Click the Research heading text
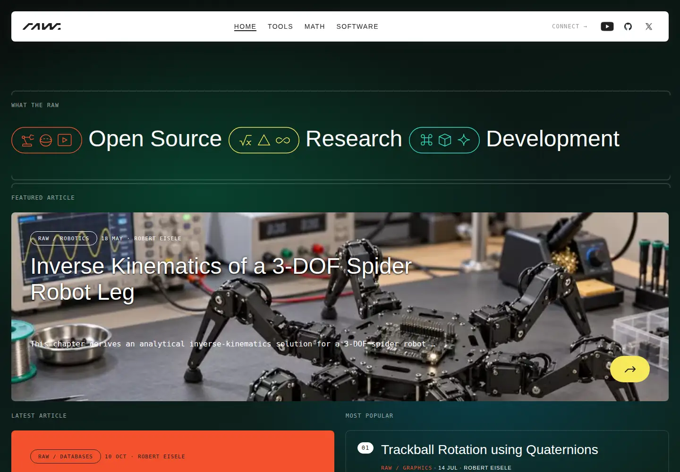 [x=354, y=139]
